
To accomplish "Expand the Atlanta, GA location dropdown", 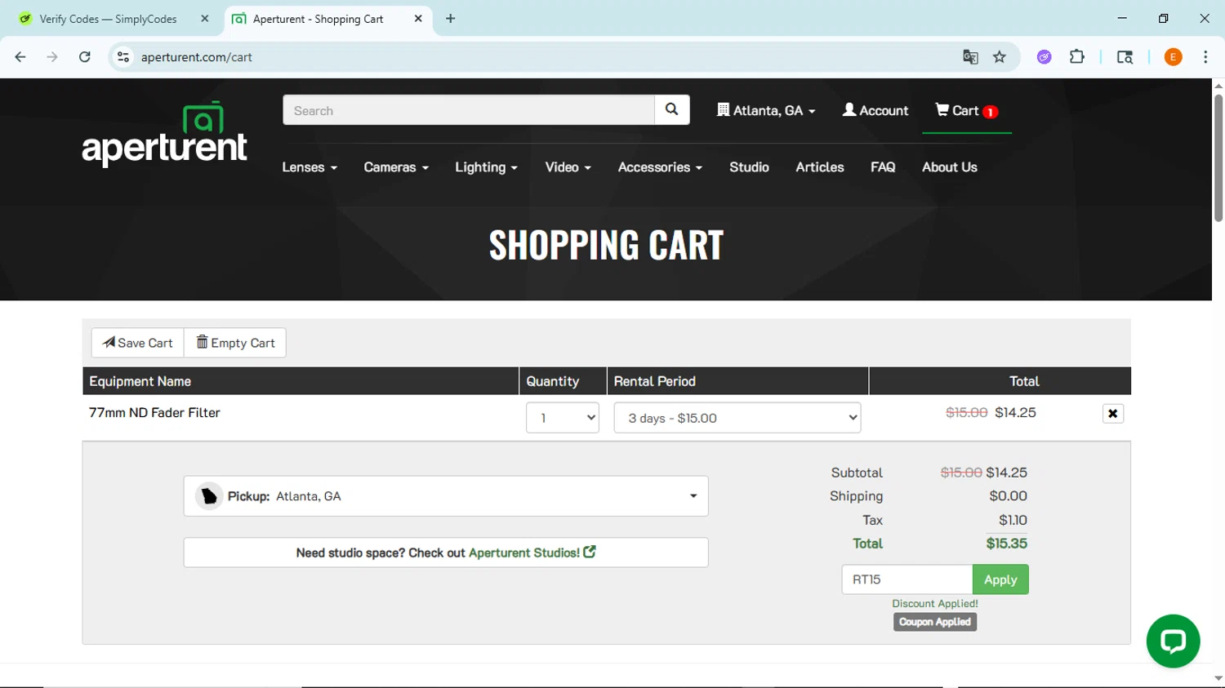I will point(766,111).
